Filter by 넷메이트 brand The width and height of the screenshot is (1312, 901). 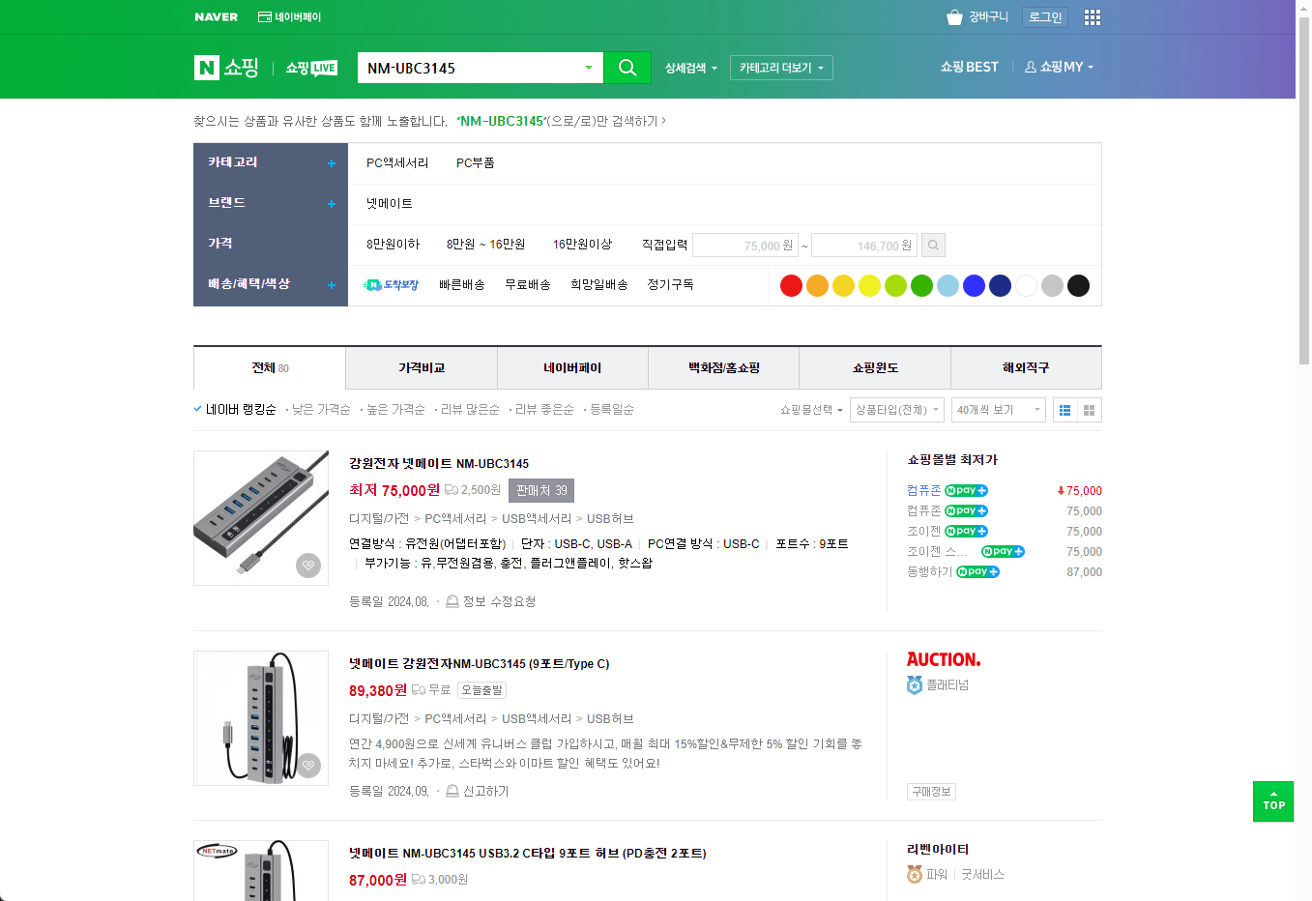coord(390,204)
